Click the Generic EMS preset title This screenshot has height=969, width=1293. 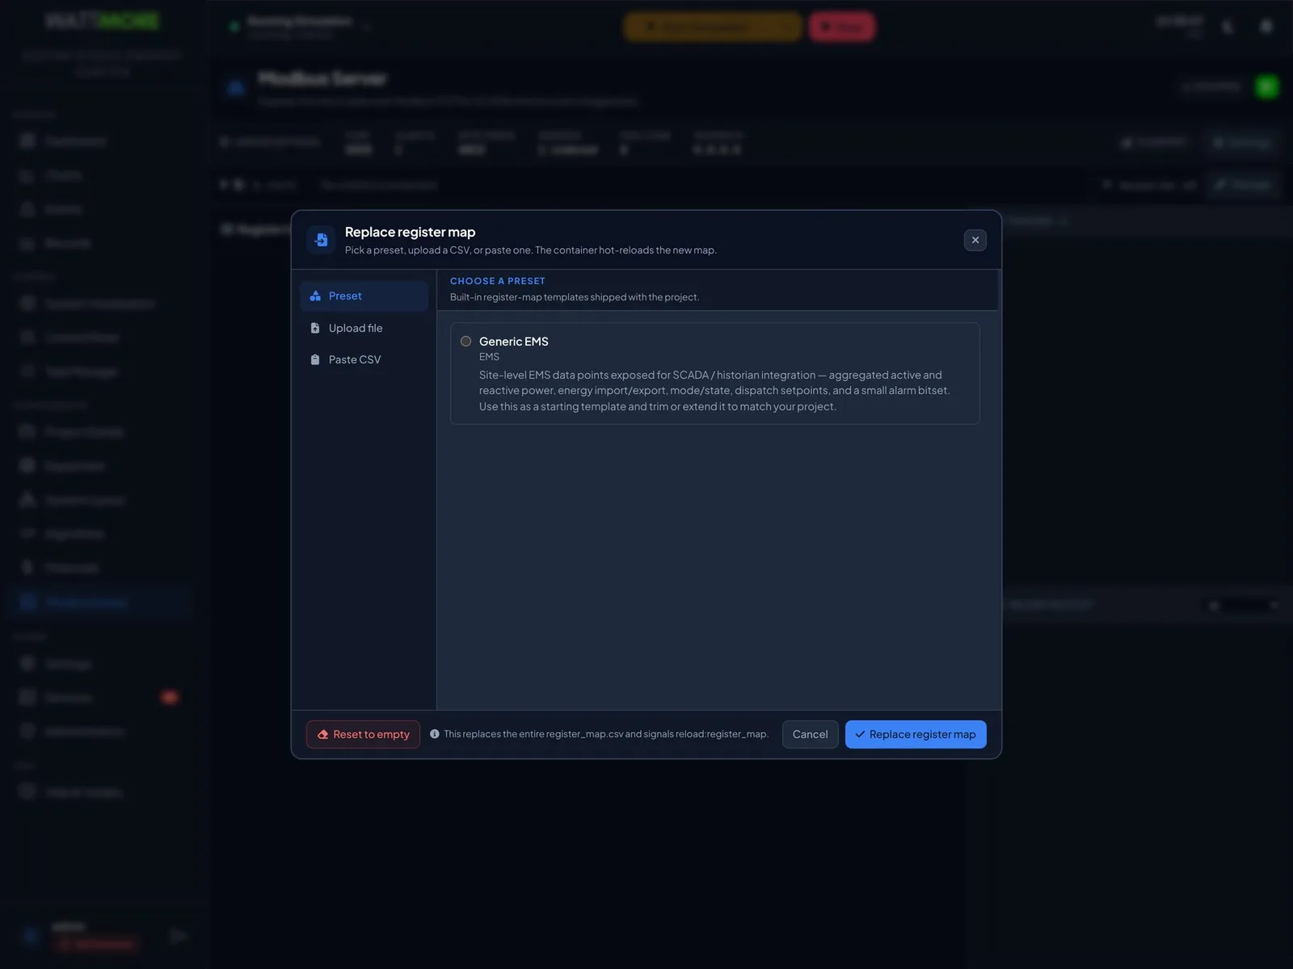click(x=514, y=342)
